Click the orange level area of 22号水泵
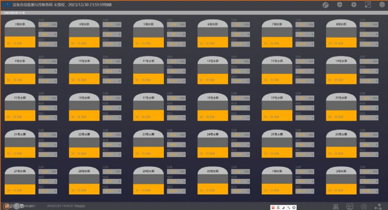Screen dimensions: 388x210 [x=84, y=153]
